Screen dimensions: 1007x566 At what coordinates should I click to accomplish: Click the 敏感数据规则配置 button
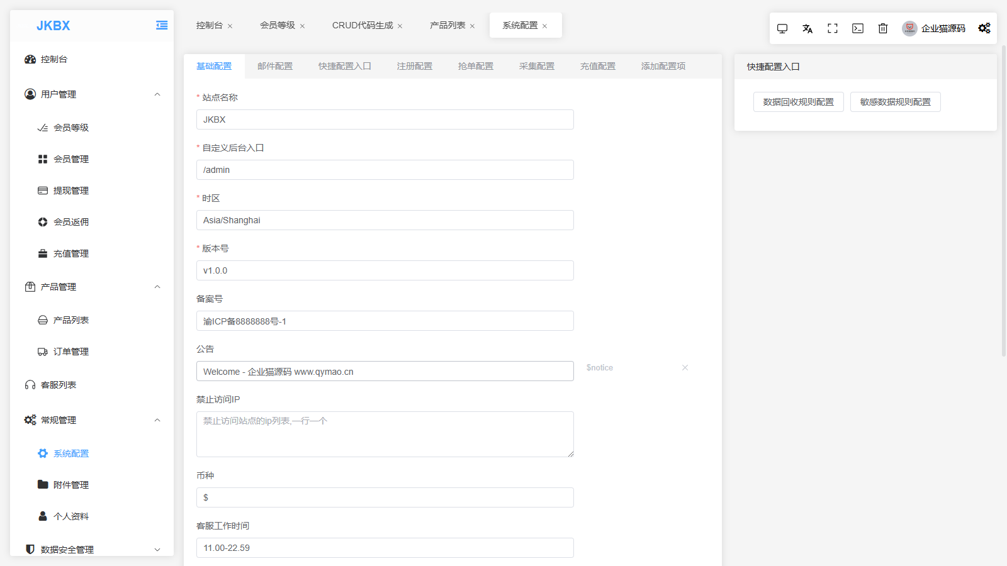[895, 102]
